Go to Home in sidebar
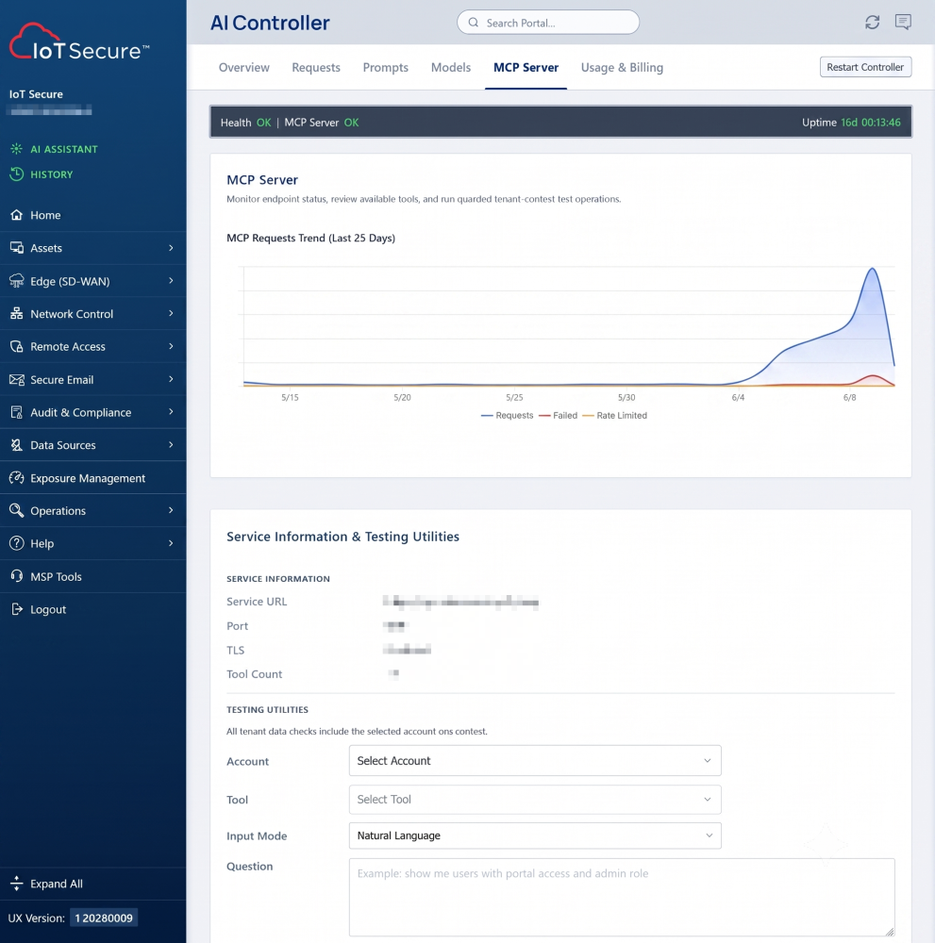935x943 pixels. [93, 215]
